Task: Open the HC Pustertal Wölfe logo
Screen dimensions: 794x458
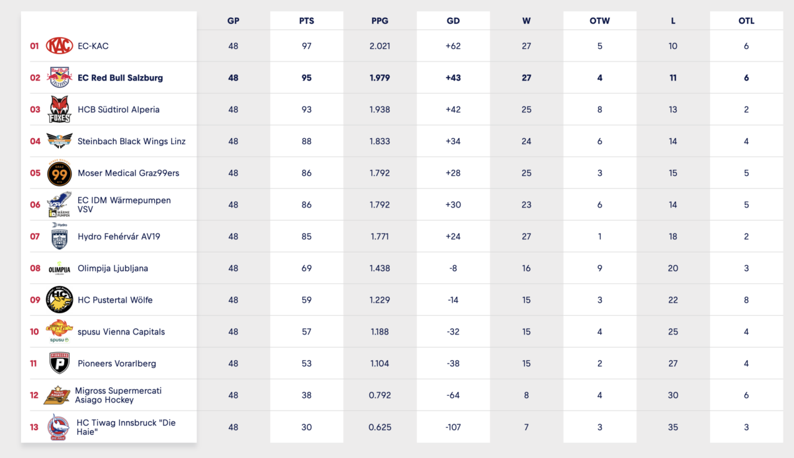Action: click(59, 300)
